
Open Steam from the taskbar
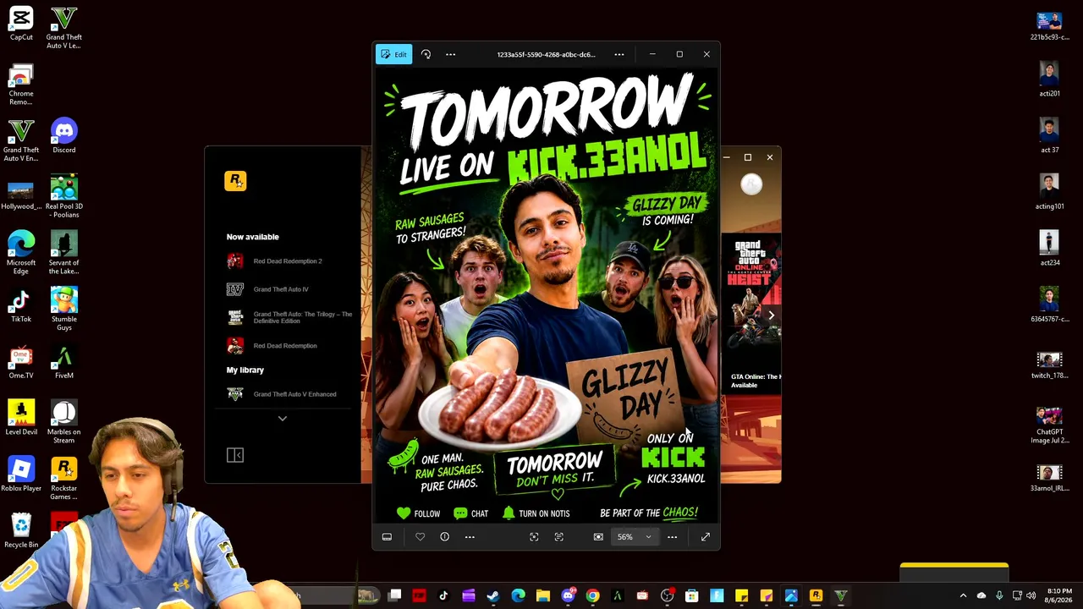click(x=493, y=596)
